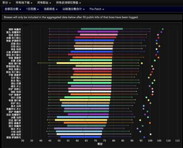183x148 pixels.
Task: Click the 冰霜 法师 label
Action: (16, 118)
